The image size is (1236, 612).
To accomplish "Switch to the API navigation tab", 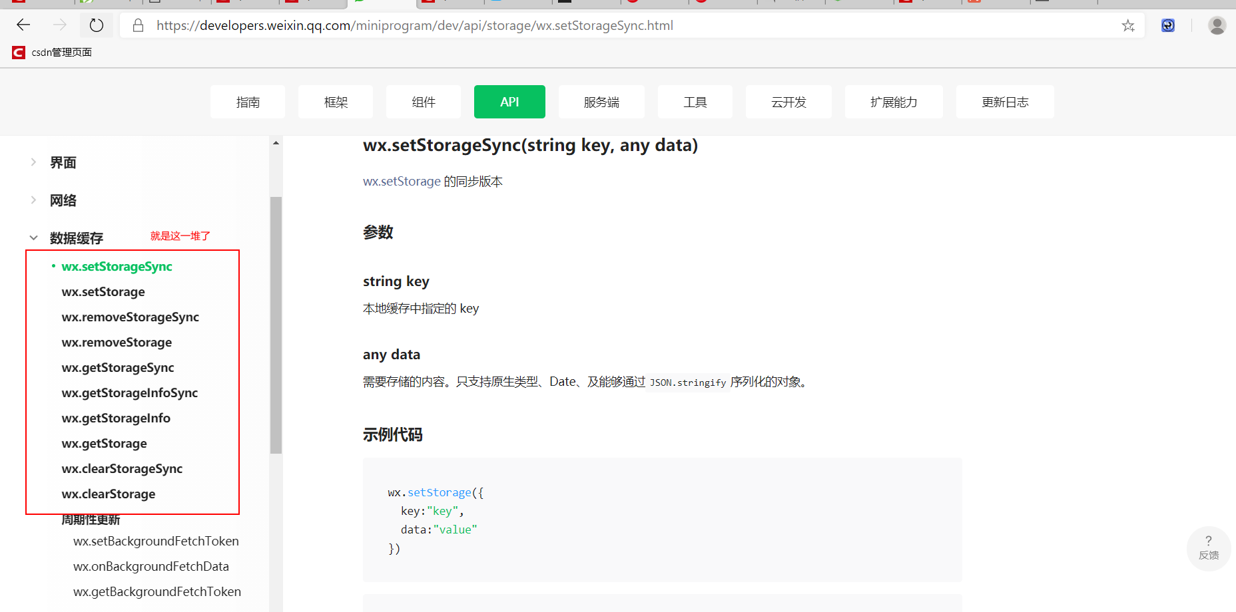I will 509,101.
